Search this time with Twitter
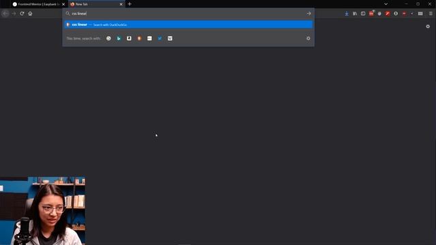The width and height of the screenshot is (436, 245). click(x=160, y=38)
